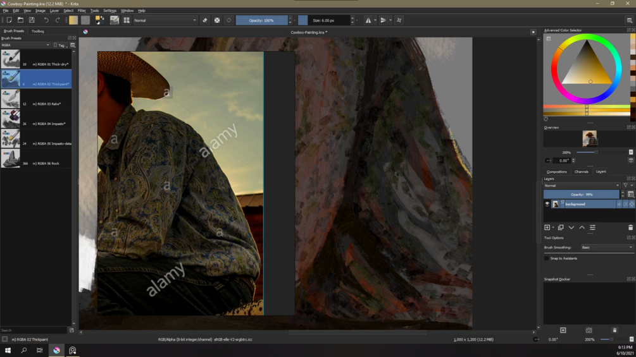Toggle horizontal mirror tool
This screenshot has height=357, width=636.
[x=368, y=20]
